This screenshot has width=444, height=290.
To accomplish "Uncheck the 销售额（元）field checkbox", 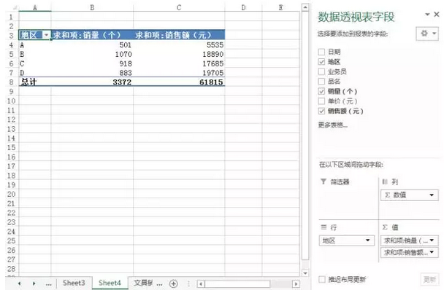I will click(x=321, y=111).
